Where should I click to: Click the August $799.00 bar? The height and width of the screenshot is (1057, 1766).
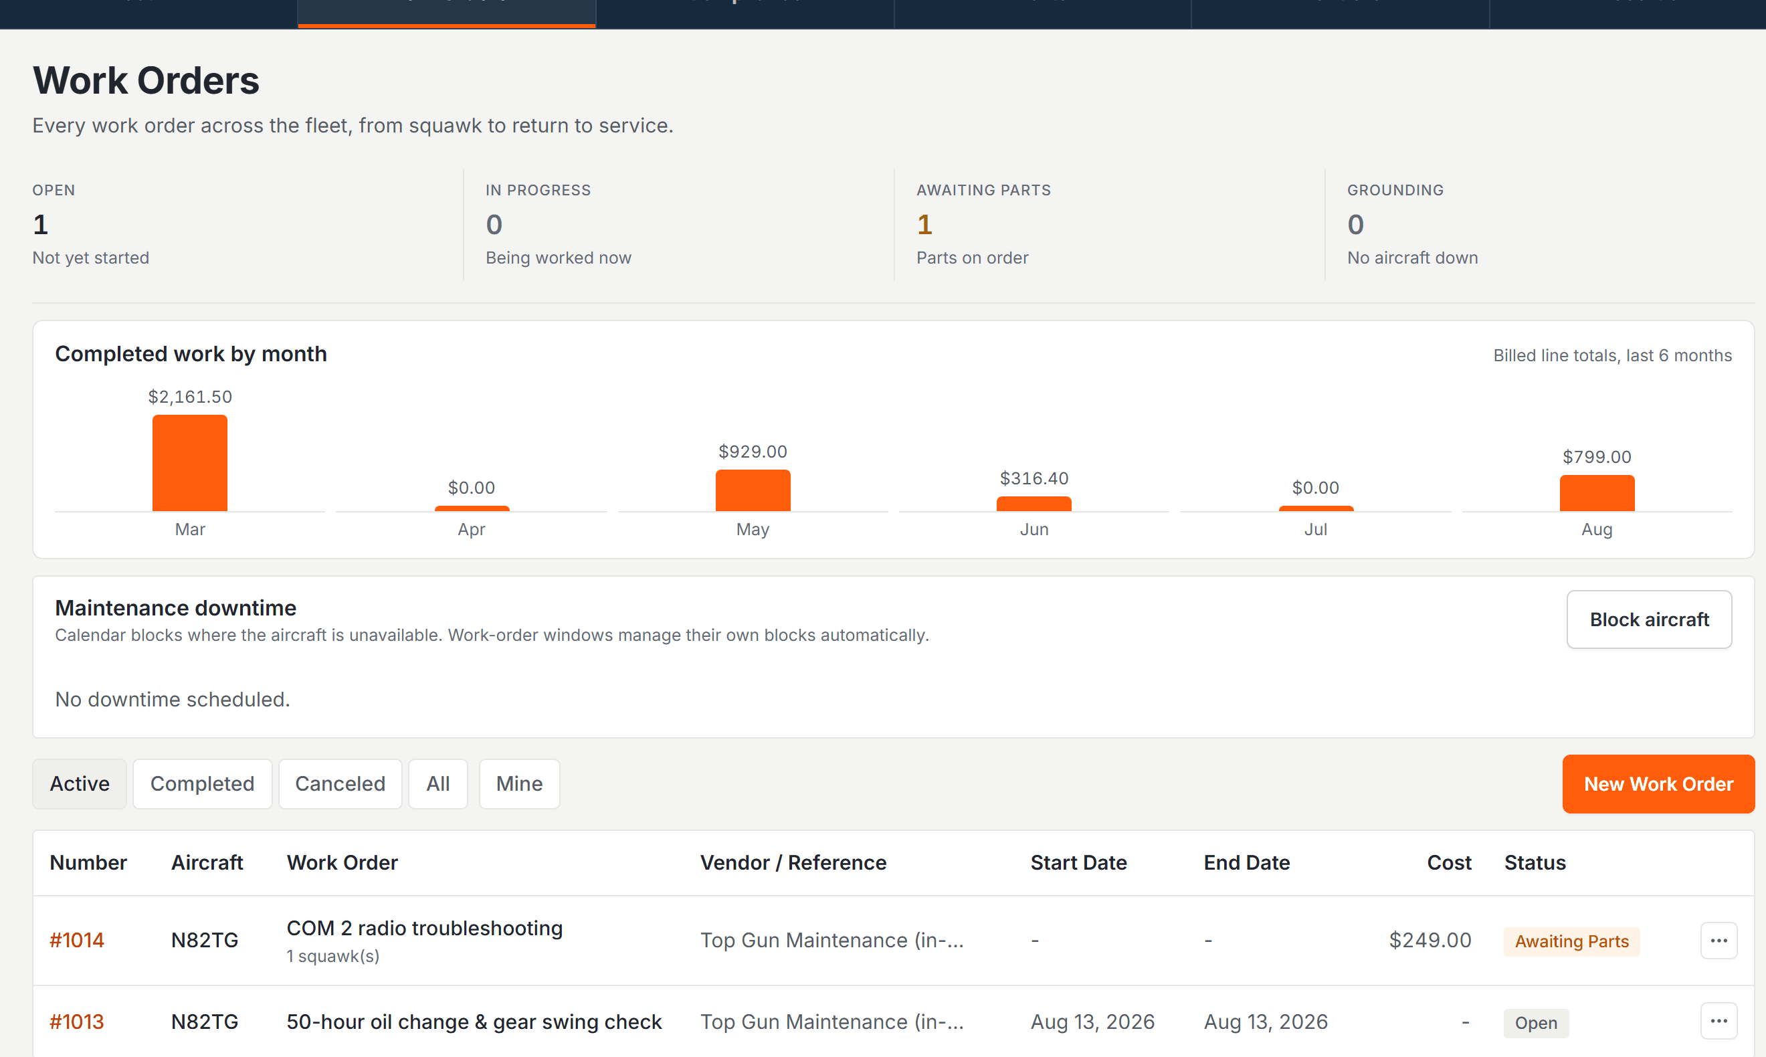pos(1597,493)
